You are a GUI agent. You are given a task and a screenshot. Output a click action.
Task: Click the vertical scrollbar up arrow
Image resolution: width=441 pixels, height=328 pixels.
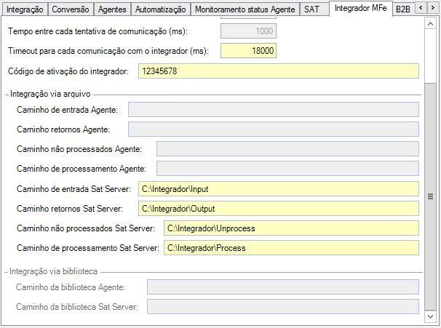tap(430, 24)
